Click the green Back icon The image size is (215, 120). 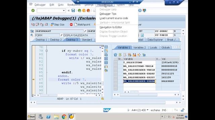79,10
